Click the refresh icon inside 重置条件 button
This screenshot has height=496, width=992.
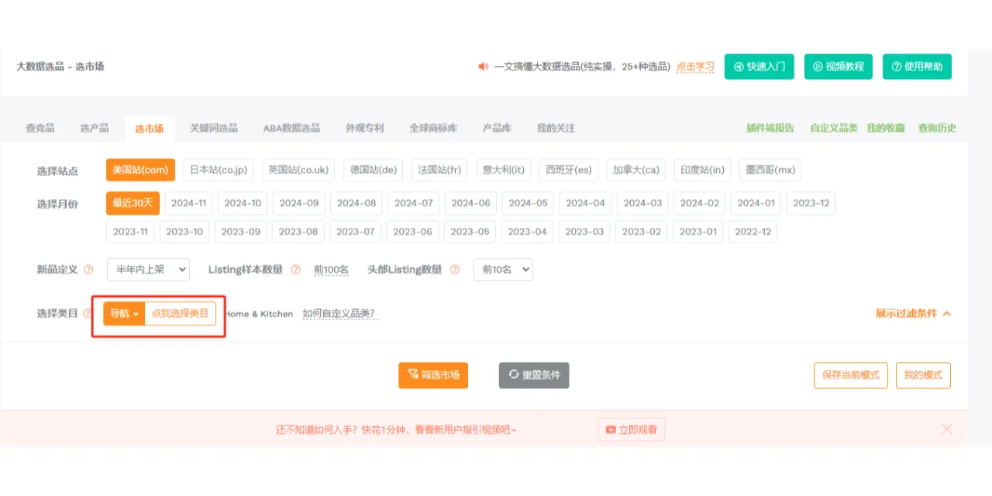(512, 375)
